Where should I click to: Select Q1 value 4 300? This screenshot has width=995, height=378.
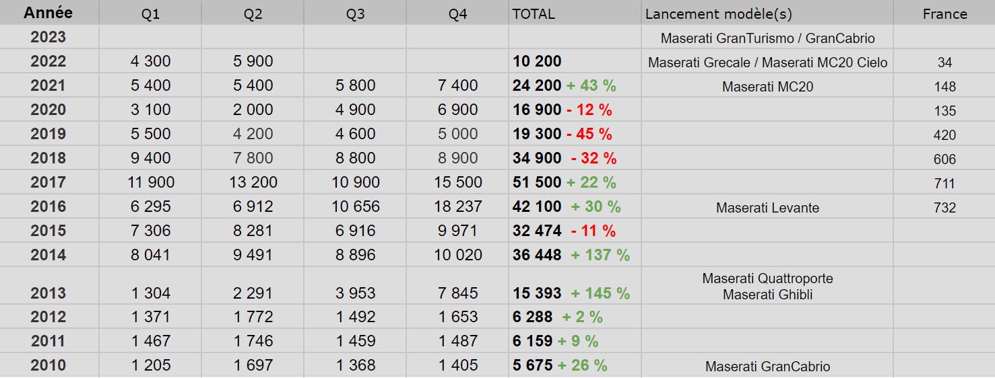tap(150, 61)
